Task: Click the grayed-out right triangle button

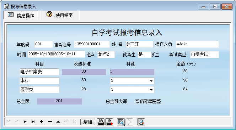Action: pyautogui.click(x=130, y=122)
